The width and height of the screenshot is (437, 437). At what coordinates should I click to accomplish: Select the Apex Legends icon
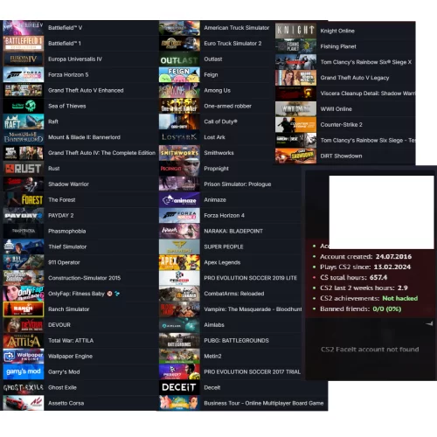(x=179, y=262)
